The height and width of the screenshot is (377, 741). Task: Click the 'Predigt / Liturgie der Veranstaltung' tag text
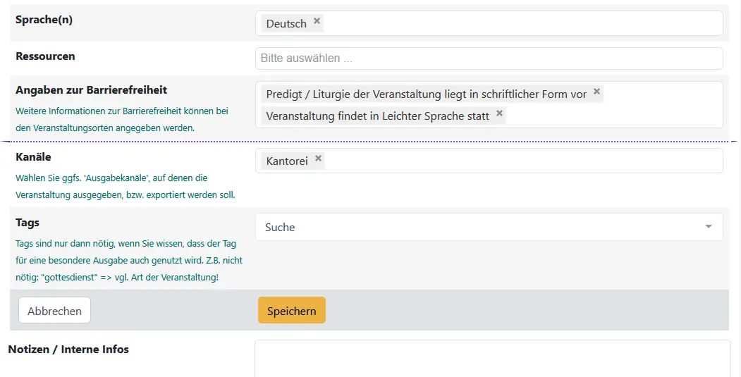coord(427,94)
